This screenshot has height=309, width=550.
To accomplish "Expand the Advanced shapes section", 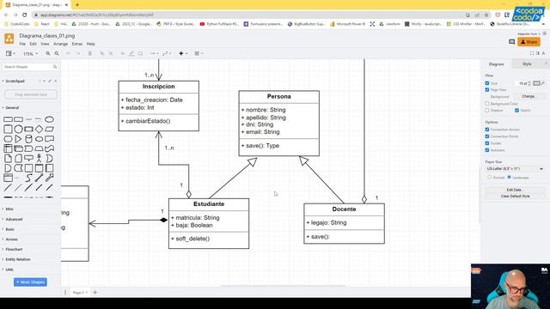I will pos(14,220).
